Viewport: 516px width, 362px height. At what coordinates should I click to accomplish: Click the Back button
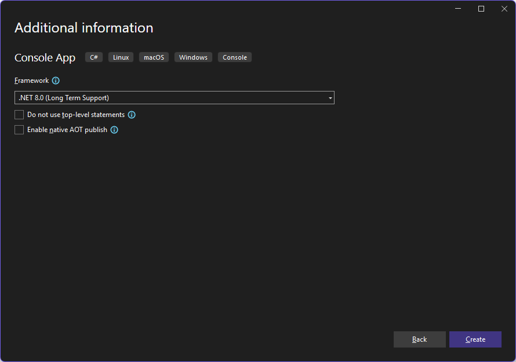click(x=419, y=339)
